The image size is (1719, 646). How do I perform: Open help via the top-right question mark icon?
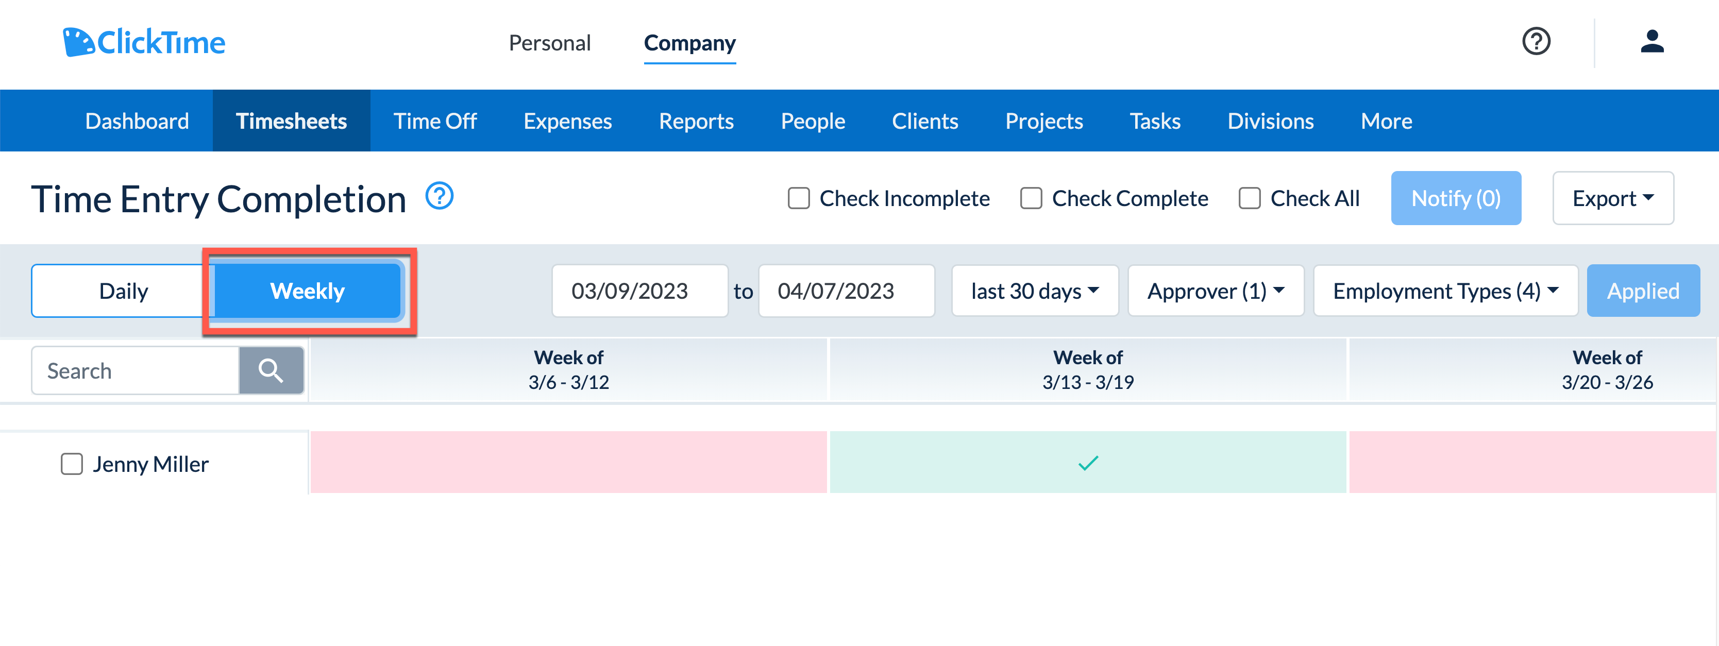click(1536, 41)
